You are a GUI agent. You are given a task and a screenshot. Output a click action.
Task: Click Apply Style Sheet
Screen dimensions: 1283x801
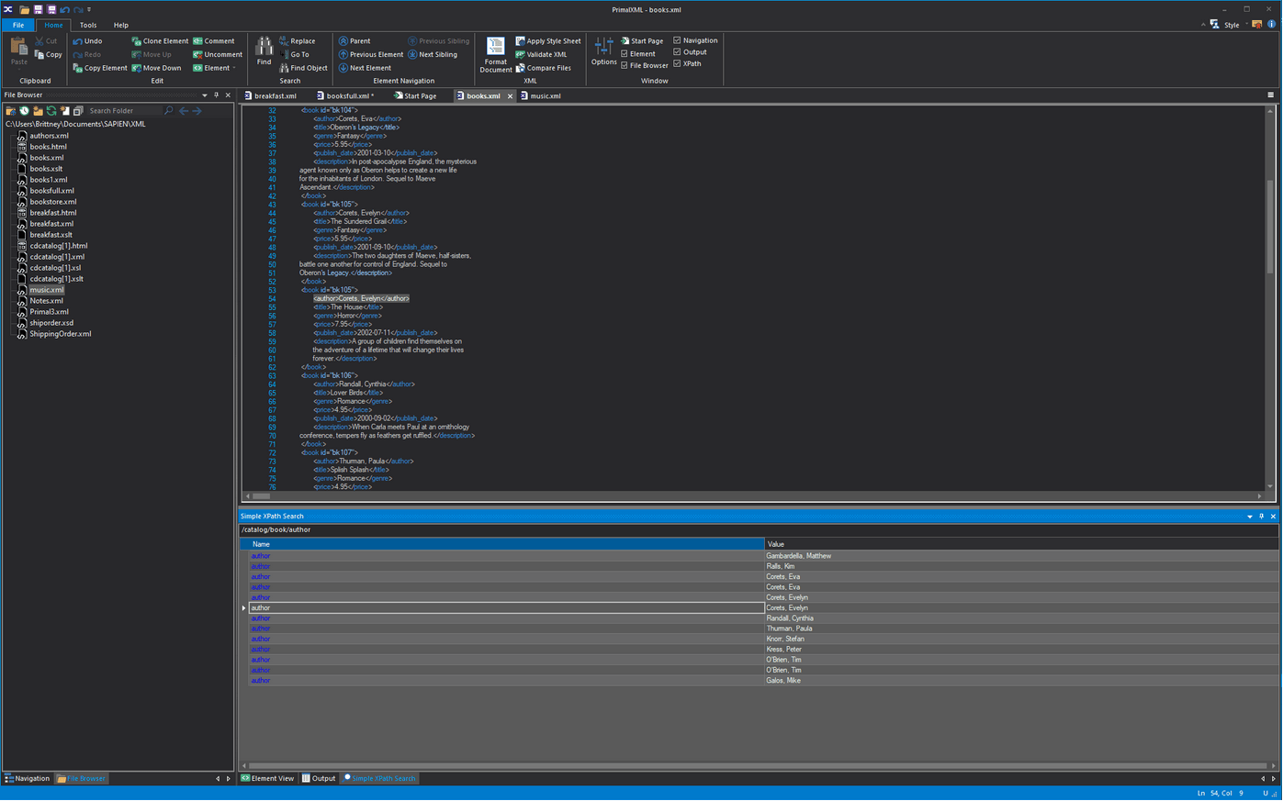point(548,41)
